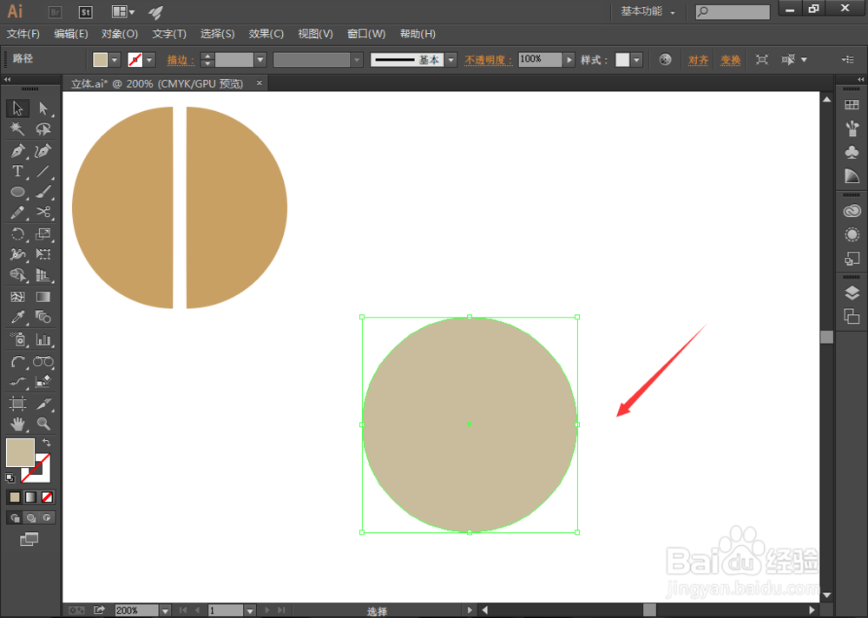The height and width of the screenshot is (618, 868).
Task: Click the Recolor Artwork wheel icon
Action: (x=666, y=59)
